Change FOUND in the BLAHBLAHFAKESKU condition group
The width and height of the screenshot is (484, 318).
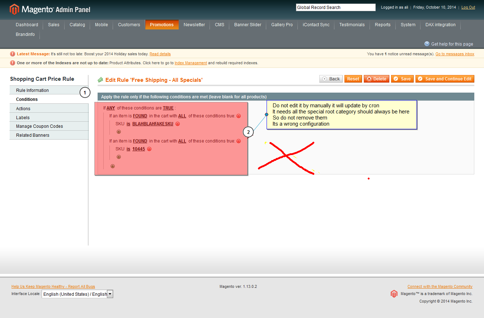(140, 116)
